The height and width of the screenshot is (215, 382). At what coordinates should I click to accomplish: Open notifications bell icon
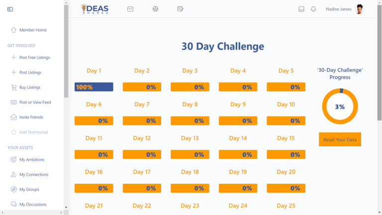coord(313,9)
